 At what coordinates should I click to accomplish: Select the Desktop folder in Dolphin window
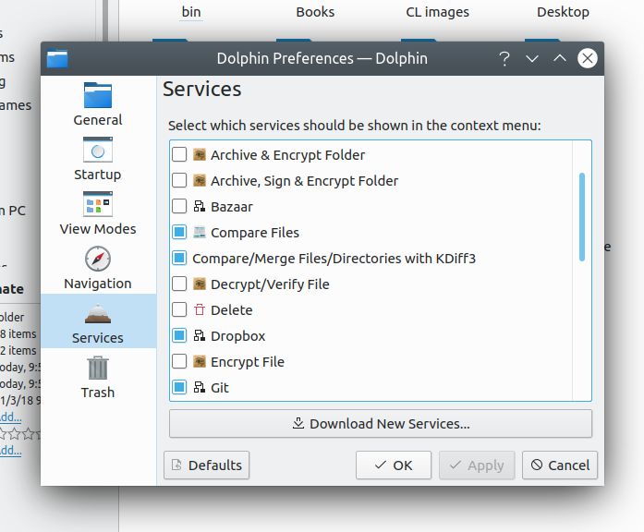coord(563,12)
